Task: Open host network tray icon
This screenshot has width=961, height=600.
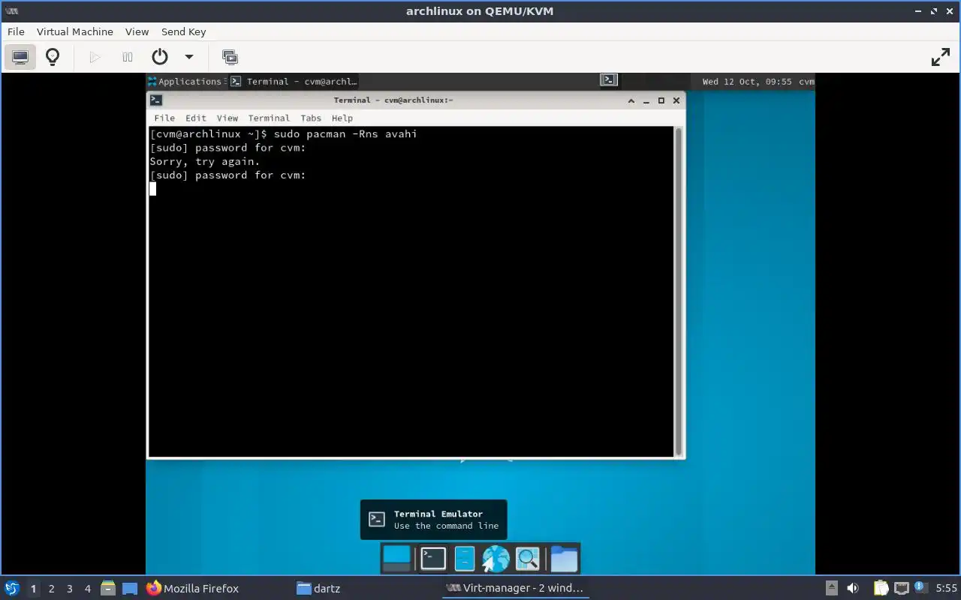Action: pyautogui.click(x=901, y=588)
